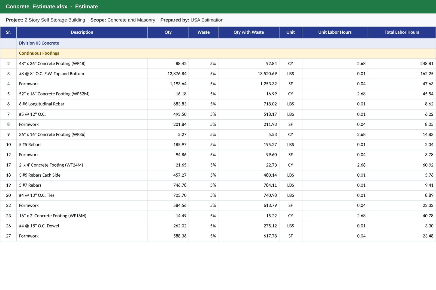Screen dimensions: 436x290
Task: Select total labor hours cell 162.25
Action: pyautogui.click(x=402, y=74)
